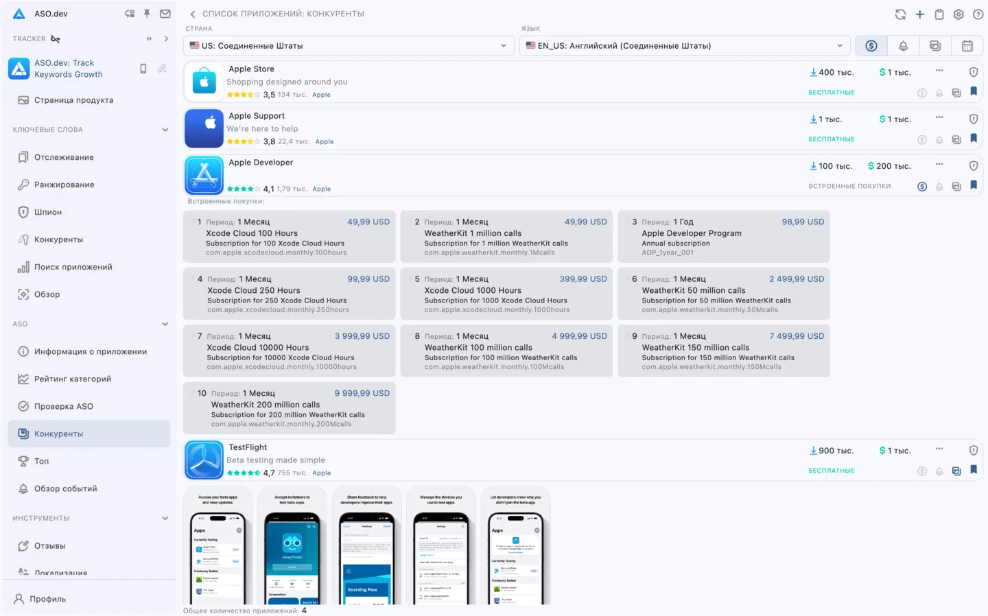Toggle in-app purchases dollar view button

pyautogui.click(x=871, y=46)
